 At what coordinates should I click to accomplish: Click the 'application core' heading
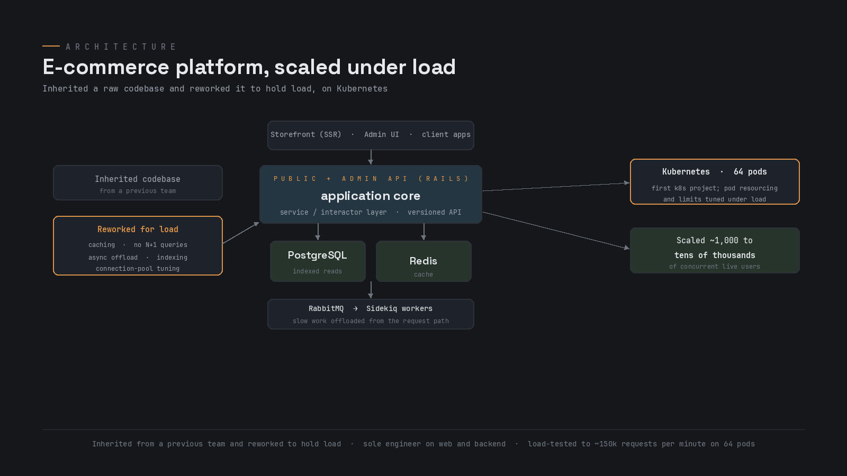[x=371, y=196]
